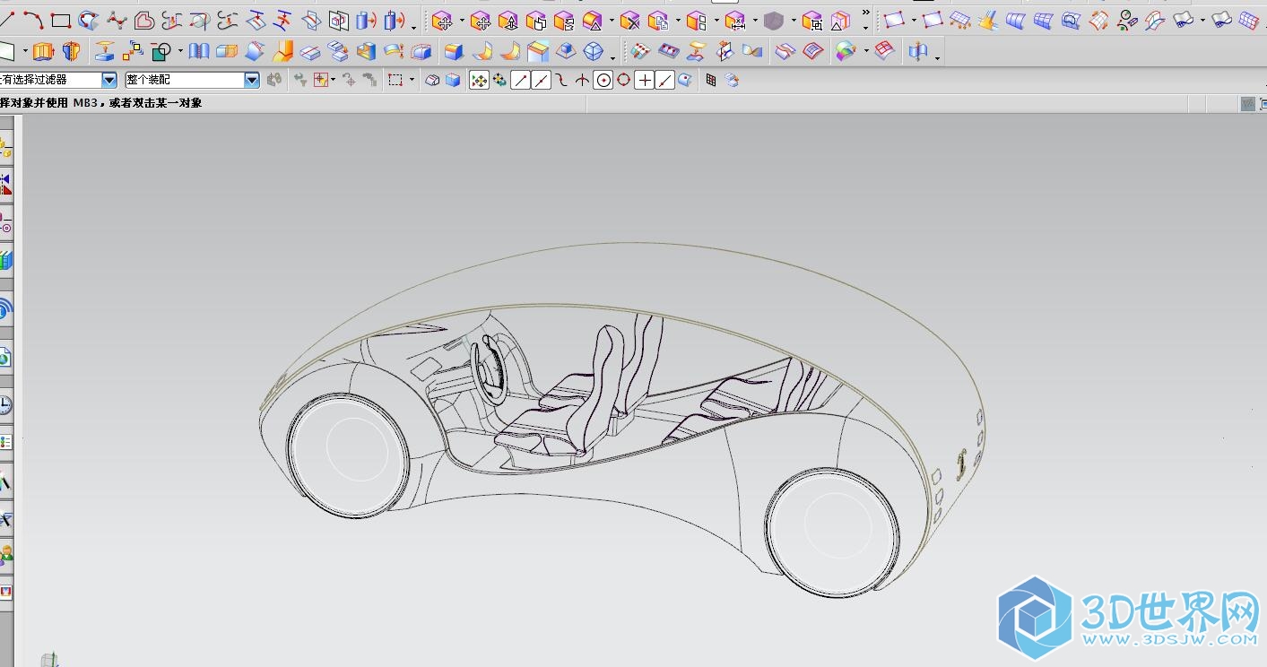Image resolution: width=1267 pixels, height=667 pixels.
Task: Toggle Intersection Point snap option
Action: pos(582,81)
